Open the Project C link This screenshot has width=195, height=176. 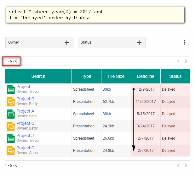[x=25, y=148]
